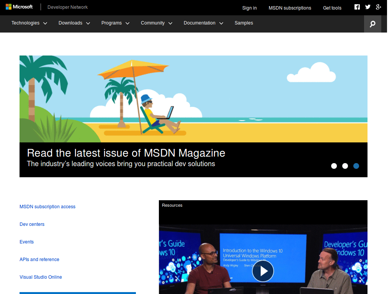Click the MSDN Magazine headline
392x294 pixels.
126,153
